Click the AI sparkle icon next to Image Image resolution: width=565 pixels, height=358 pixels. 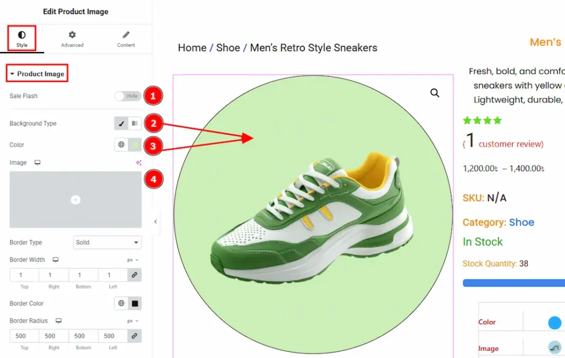tap(138, 163)
